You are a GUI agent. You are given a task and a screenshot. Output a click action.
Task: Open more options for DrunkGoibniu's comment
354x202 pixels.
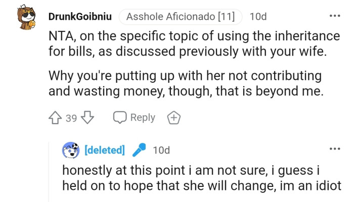pyautogui.click(x=335, y=16)
